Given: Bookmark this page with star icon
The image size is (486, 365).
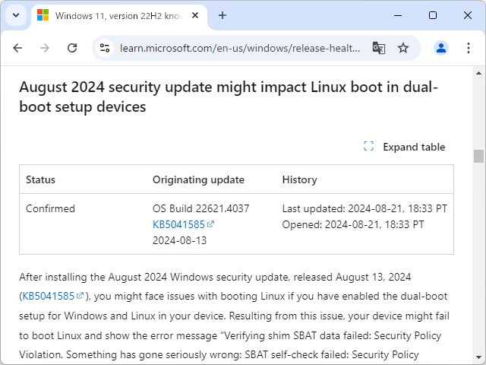Looking at the screenshot, I should coord(403,48).
